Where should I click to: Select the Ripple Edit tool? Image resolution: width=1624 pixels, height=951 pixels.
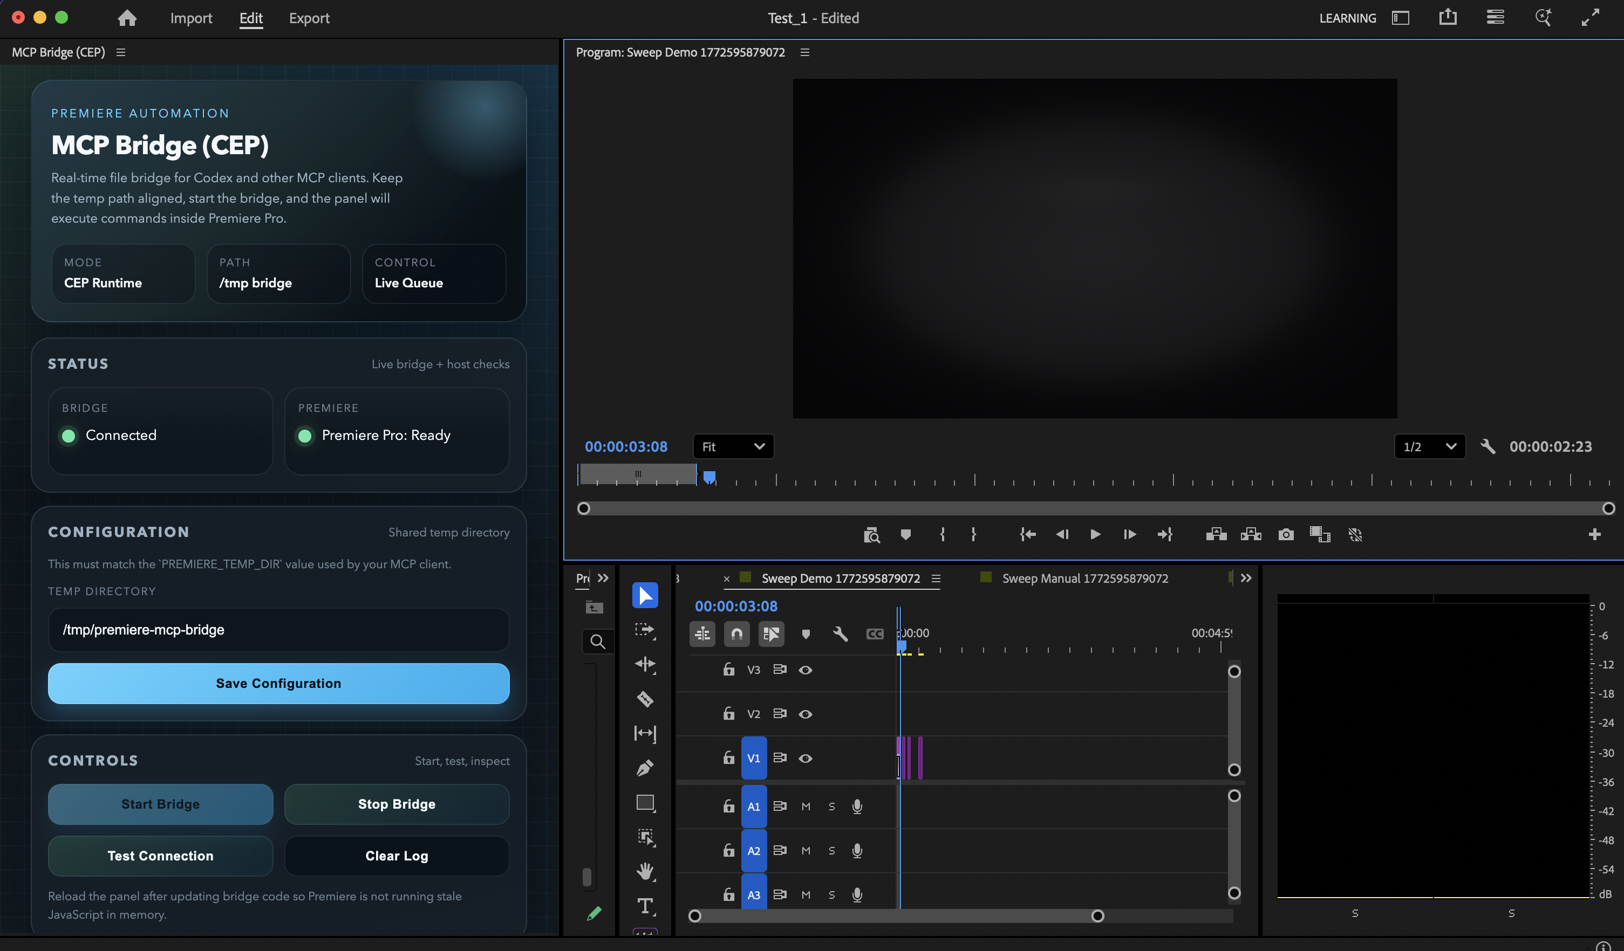644,664
